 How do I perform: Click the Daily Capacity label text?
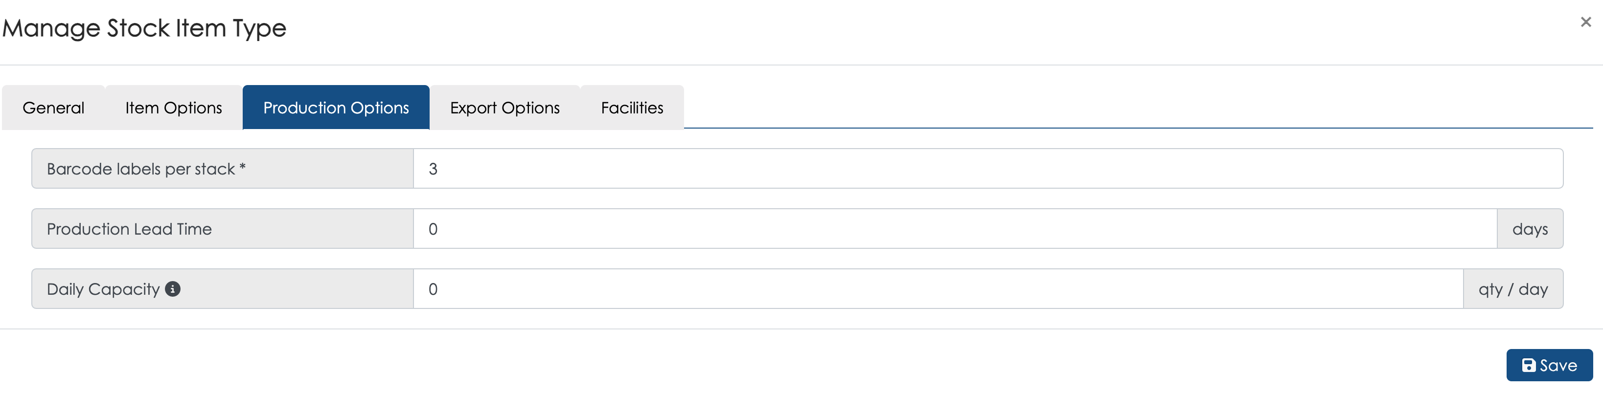[x=103, y=290]
